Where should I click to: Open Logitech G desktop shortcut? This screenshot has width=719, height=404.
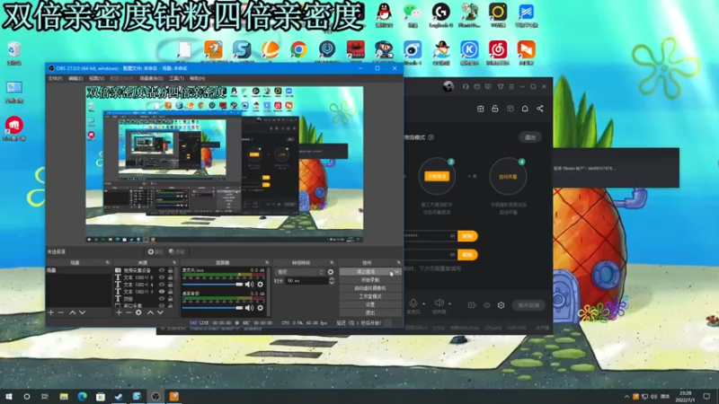click(440, 12)
